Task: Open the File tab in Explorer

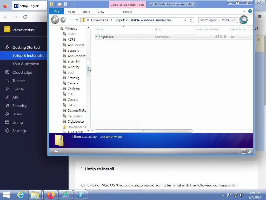Action: (x=56, y=11)
